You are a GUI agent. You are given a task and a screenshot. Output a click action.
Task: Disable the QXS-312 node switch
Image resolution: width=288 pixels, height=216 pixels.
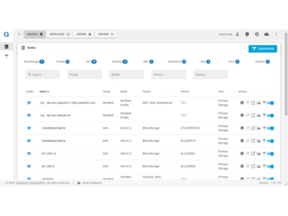(x=271, y=128)
